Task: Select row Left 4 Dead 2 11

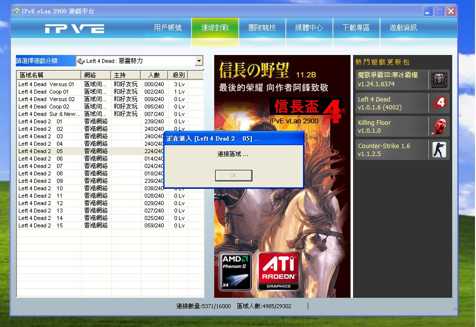Action: coord(110,196)
